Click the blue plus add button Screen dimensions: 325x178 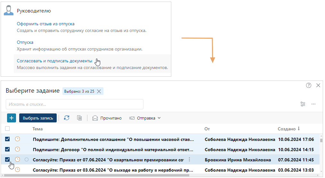tap(12, 118)
